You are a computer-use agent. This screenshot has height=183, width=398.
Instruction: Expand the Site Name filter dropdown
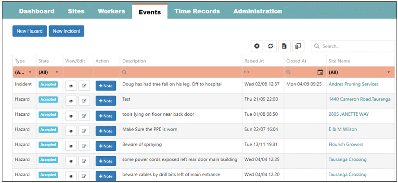pos(389,72)
